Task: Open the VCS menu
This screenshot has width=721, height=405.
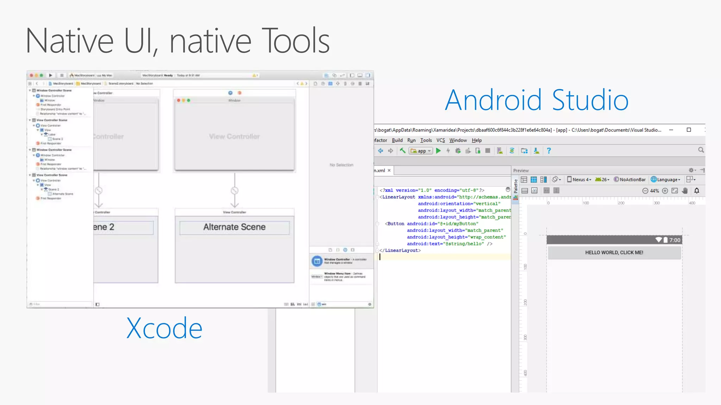Action: [440, 140]
